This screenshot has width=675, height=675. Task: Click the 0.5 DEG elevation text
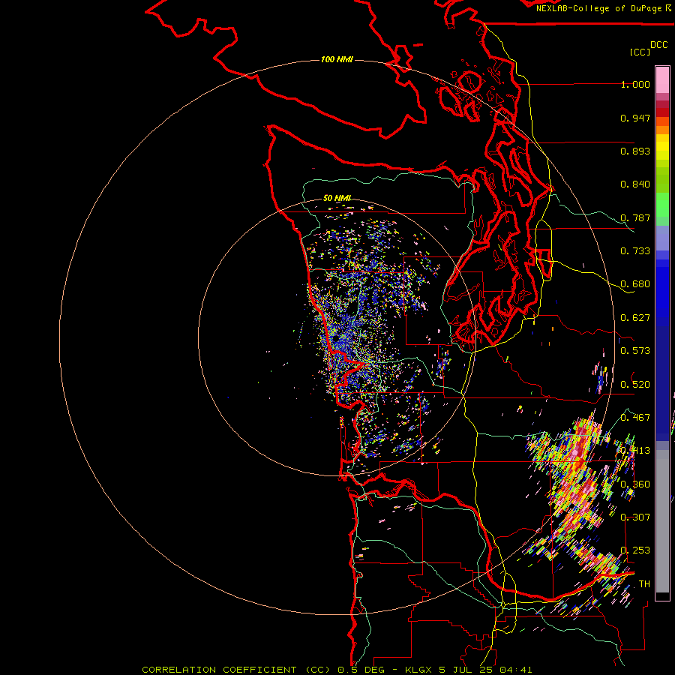(x=361, y=670)
